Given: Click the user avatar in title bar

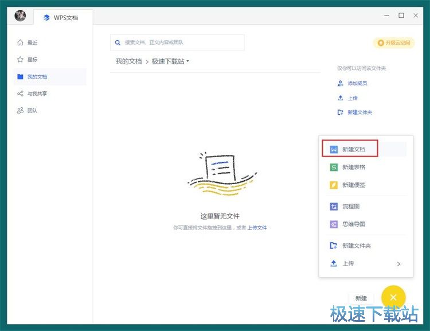Looking at the screenshot, I should point(20,16).
